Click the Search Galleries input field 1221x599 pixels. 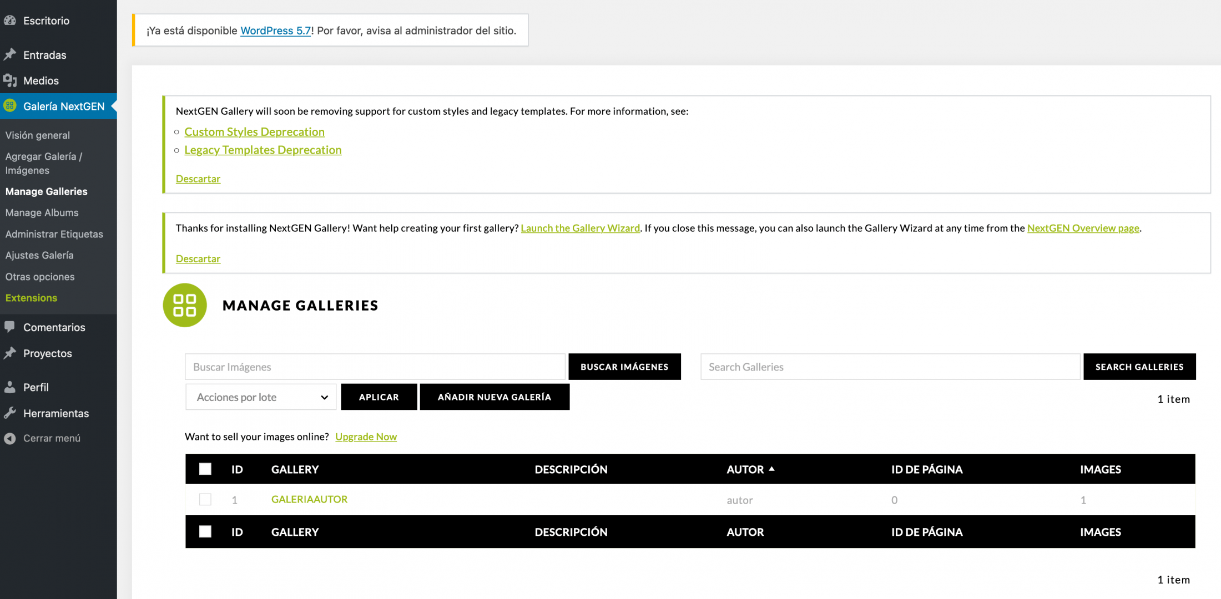point(890,367)
